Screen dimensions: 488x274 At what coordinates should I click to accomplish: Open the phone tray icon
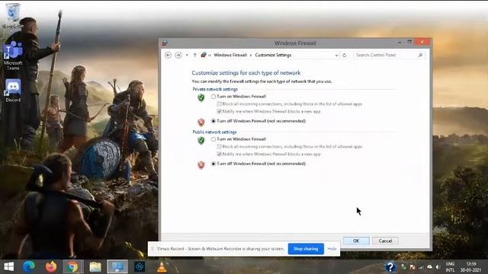tap(403, 267)
